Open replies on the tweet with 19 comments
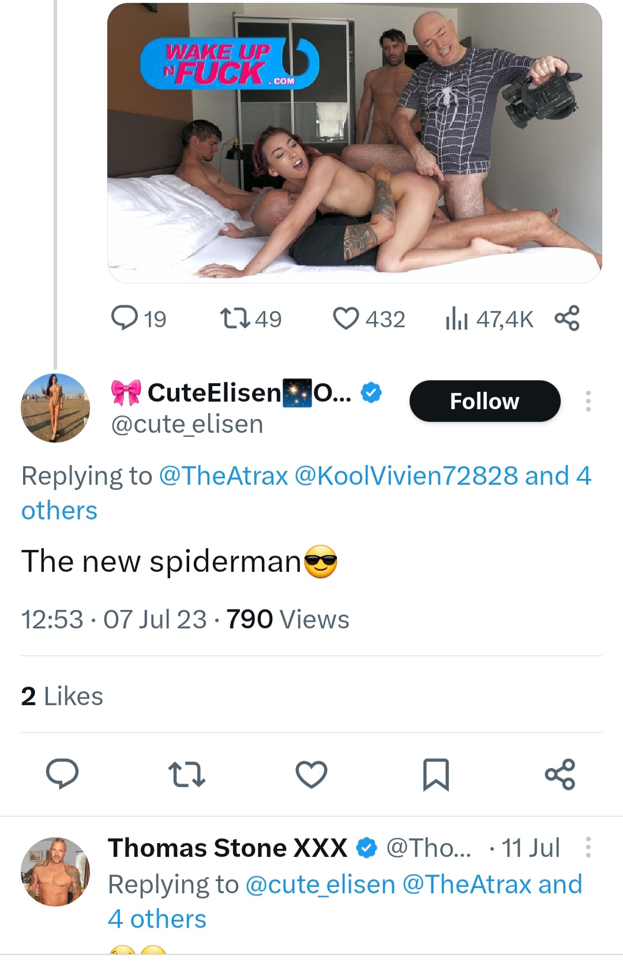 point(125,318)
